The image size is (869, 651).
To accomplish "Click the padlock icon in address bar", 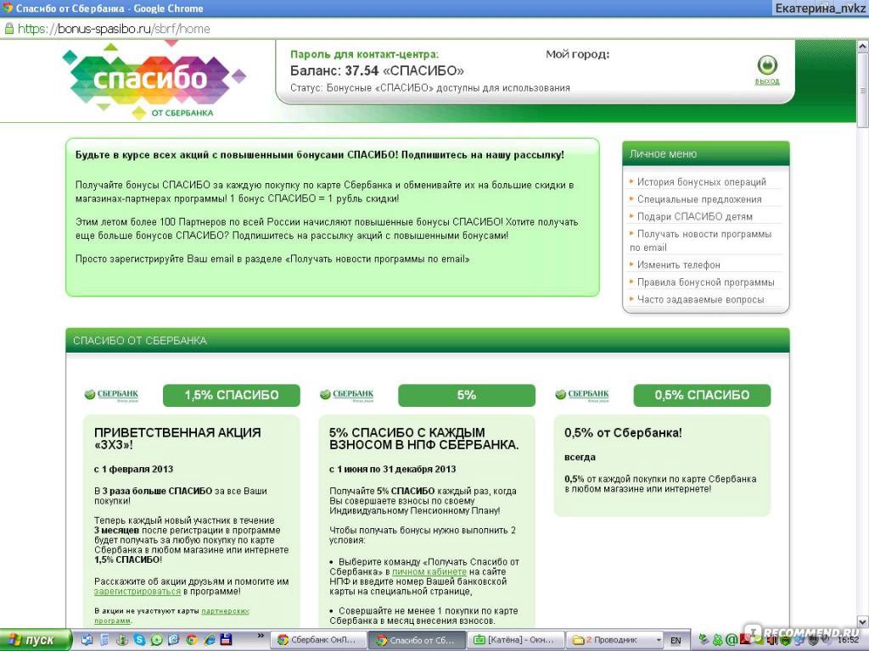I will pyautogui.click(x=8, y=29).
